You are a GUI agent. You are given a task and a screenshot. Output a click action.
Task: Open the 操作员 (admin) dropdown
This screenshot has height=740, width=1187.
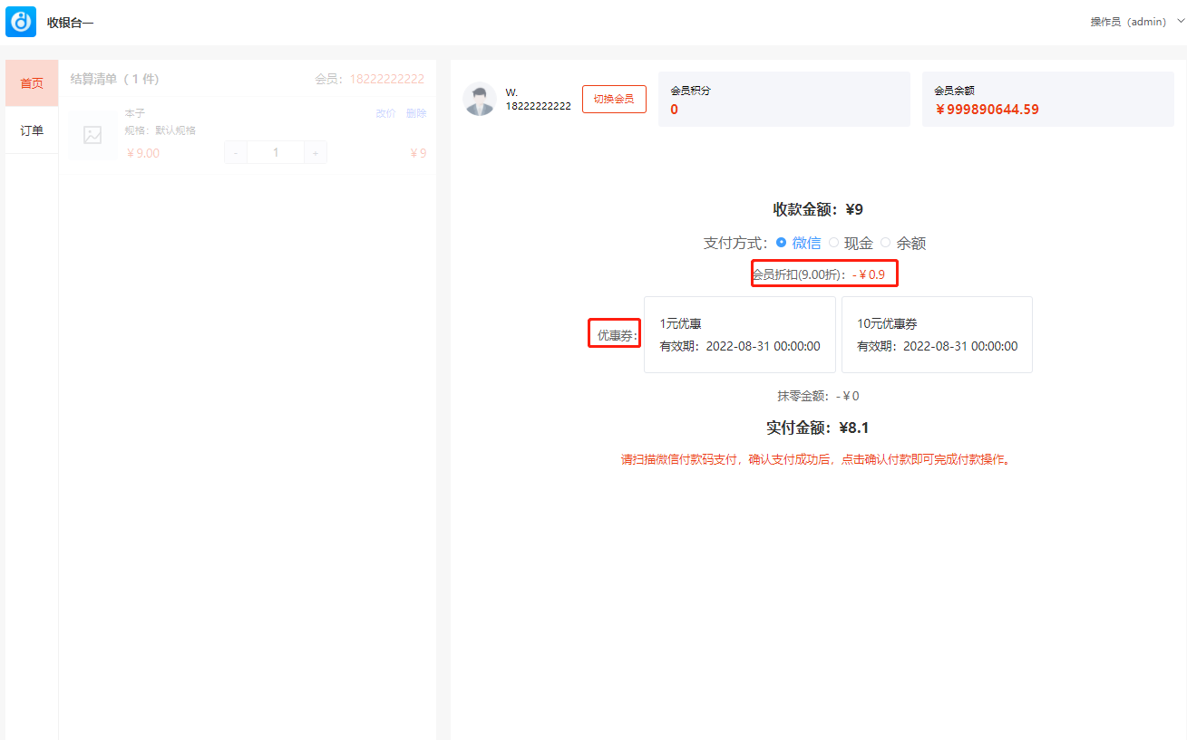coord(1128,22)
